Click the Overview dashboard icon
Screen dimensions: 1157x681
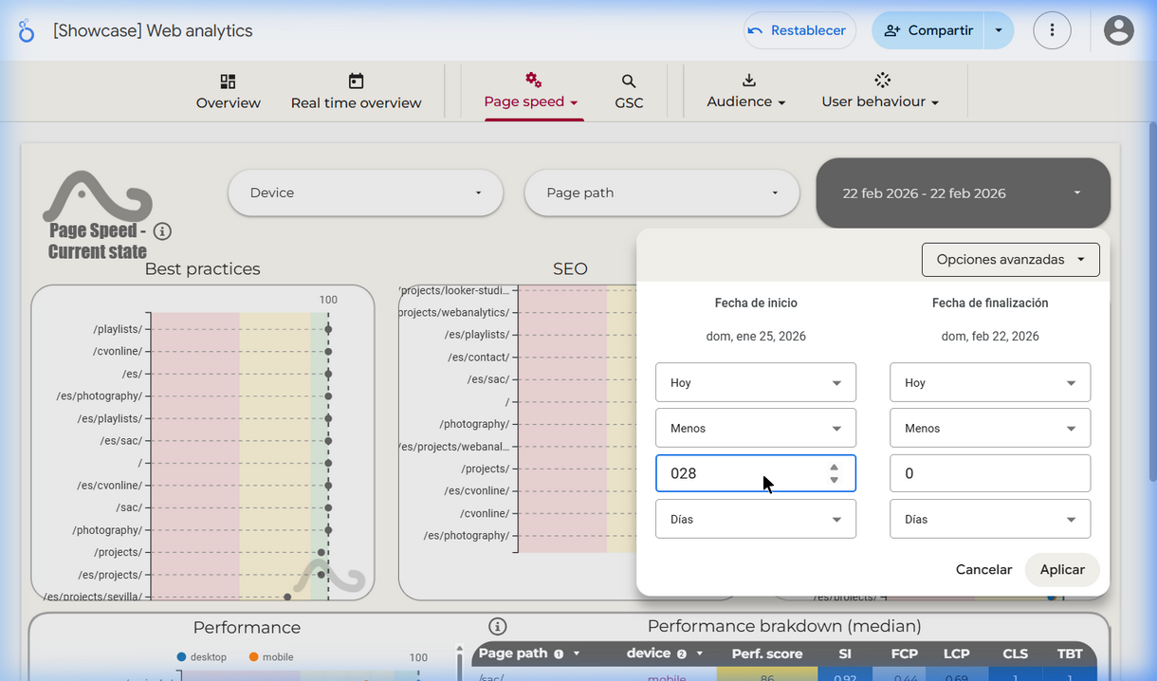[228, 82]
